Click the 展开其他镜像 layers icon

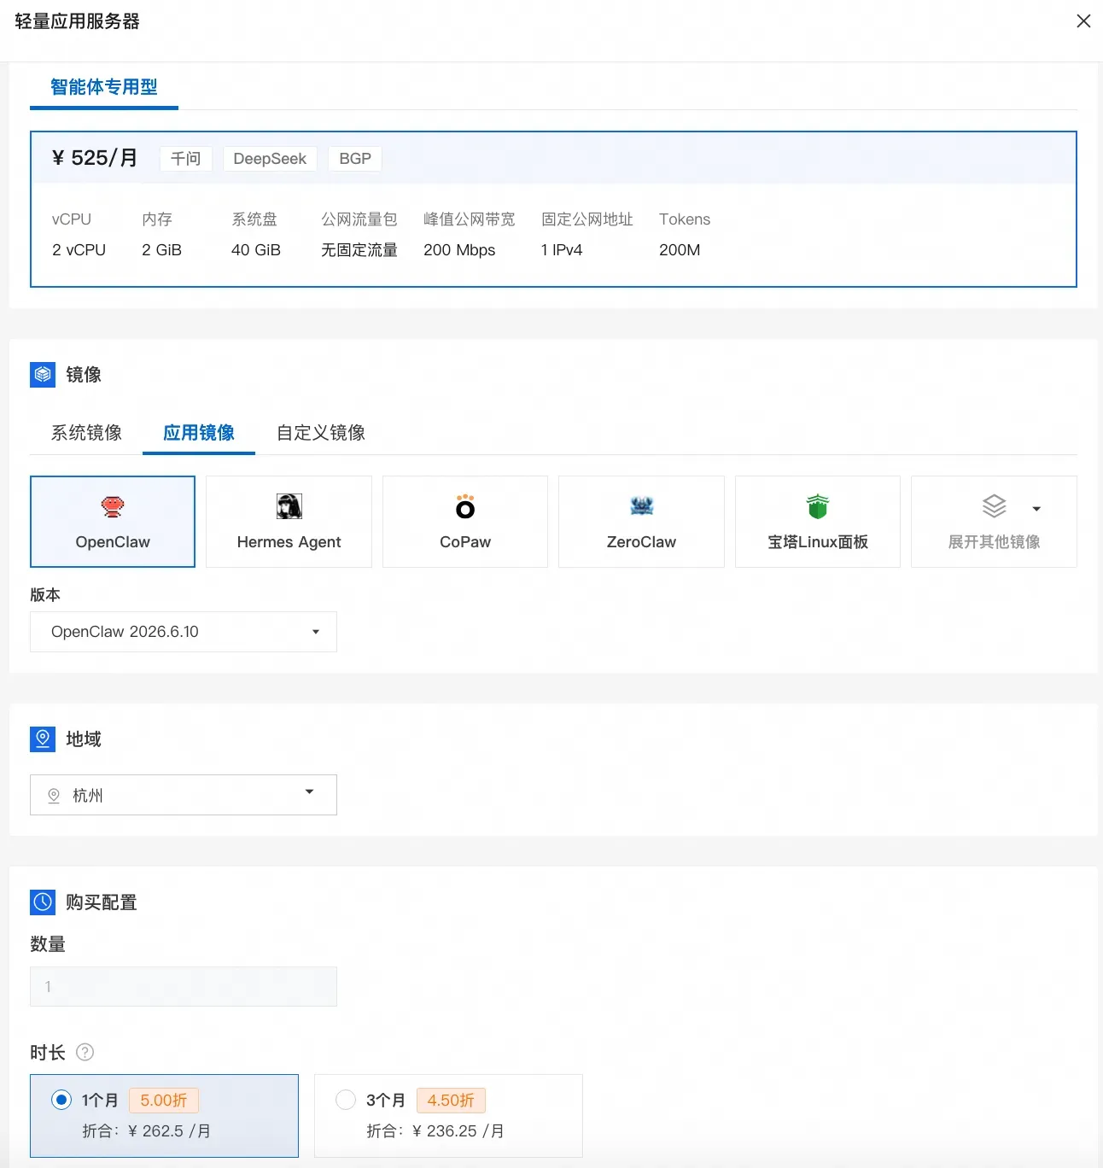994,506
